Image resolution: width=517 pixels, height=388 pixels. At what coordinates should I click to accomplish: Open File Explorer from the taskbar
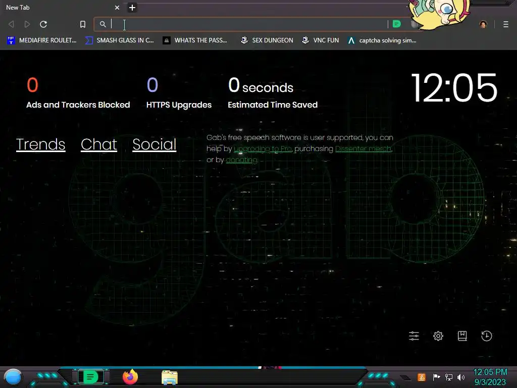[x=170, y=377]
